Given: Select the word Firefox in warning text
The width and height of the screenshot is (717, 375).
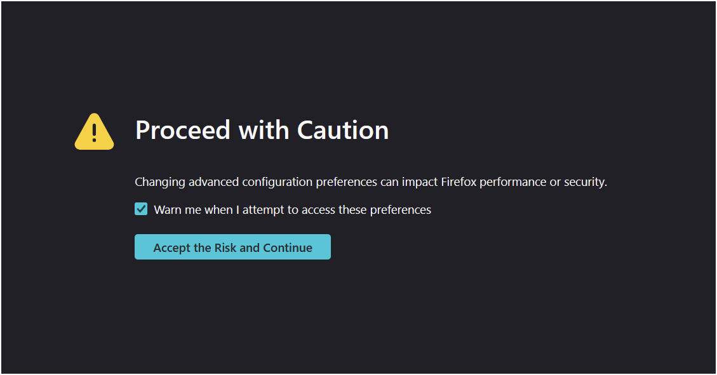Looking at the screenshot, I should point(459,182).
